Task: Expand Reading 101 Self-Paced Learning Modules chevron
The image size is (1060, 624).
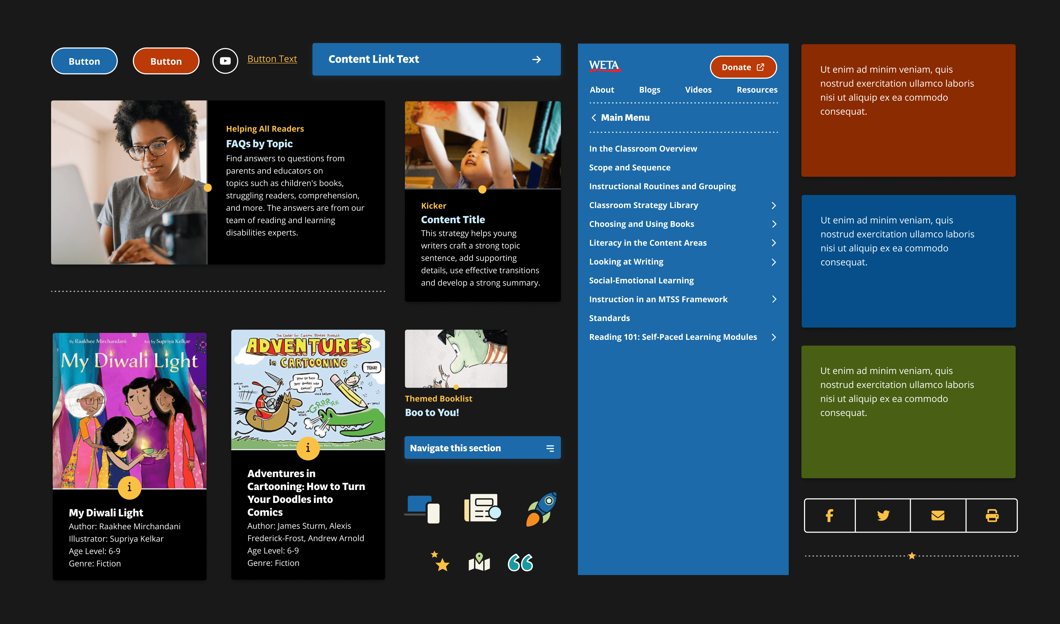Action: pos(774,337)
